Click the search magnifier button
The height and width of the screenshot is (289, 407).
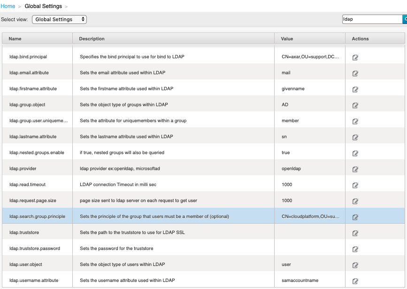[x=405, y=19]
